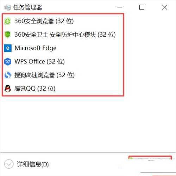Click the Task Manager title bar icon

pos(8,7)
